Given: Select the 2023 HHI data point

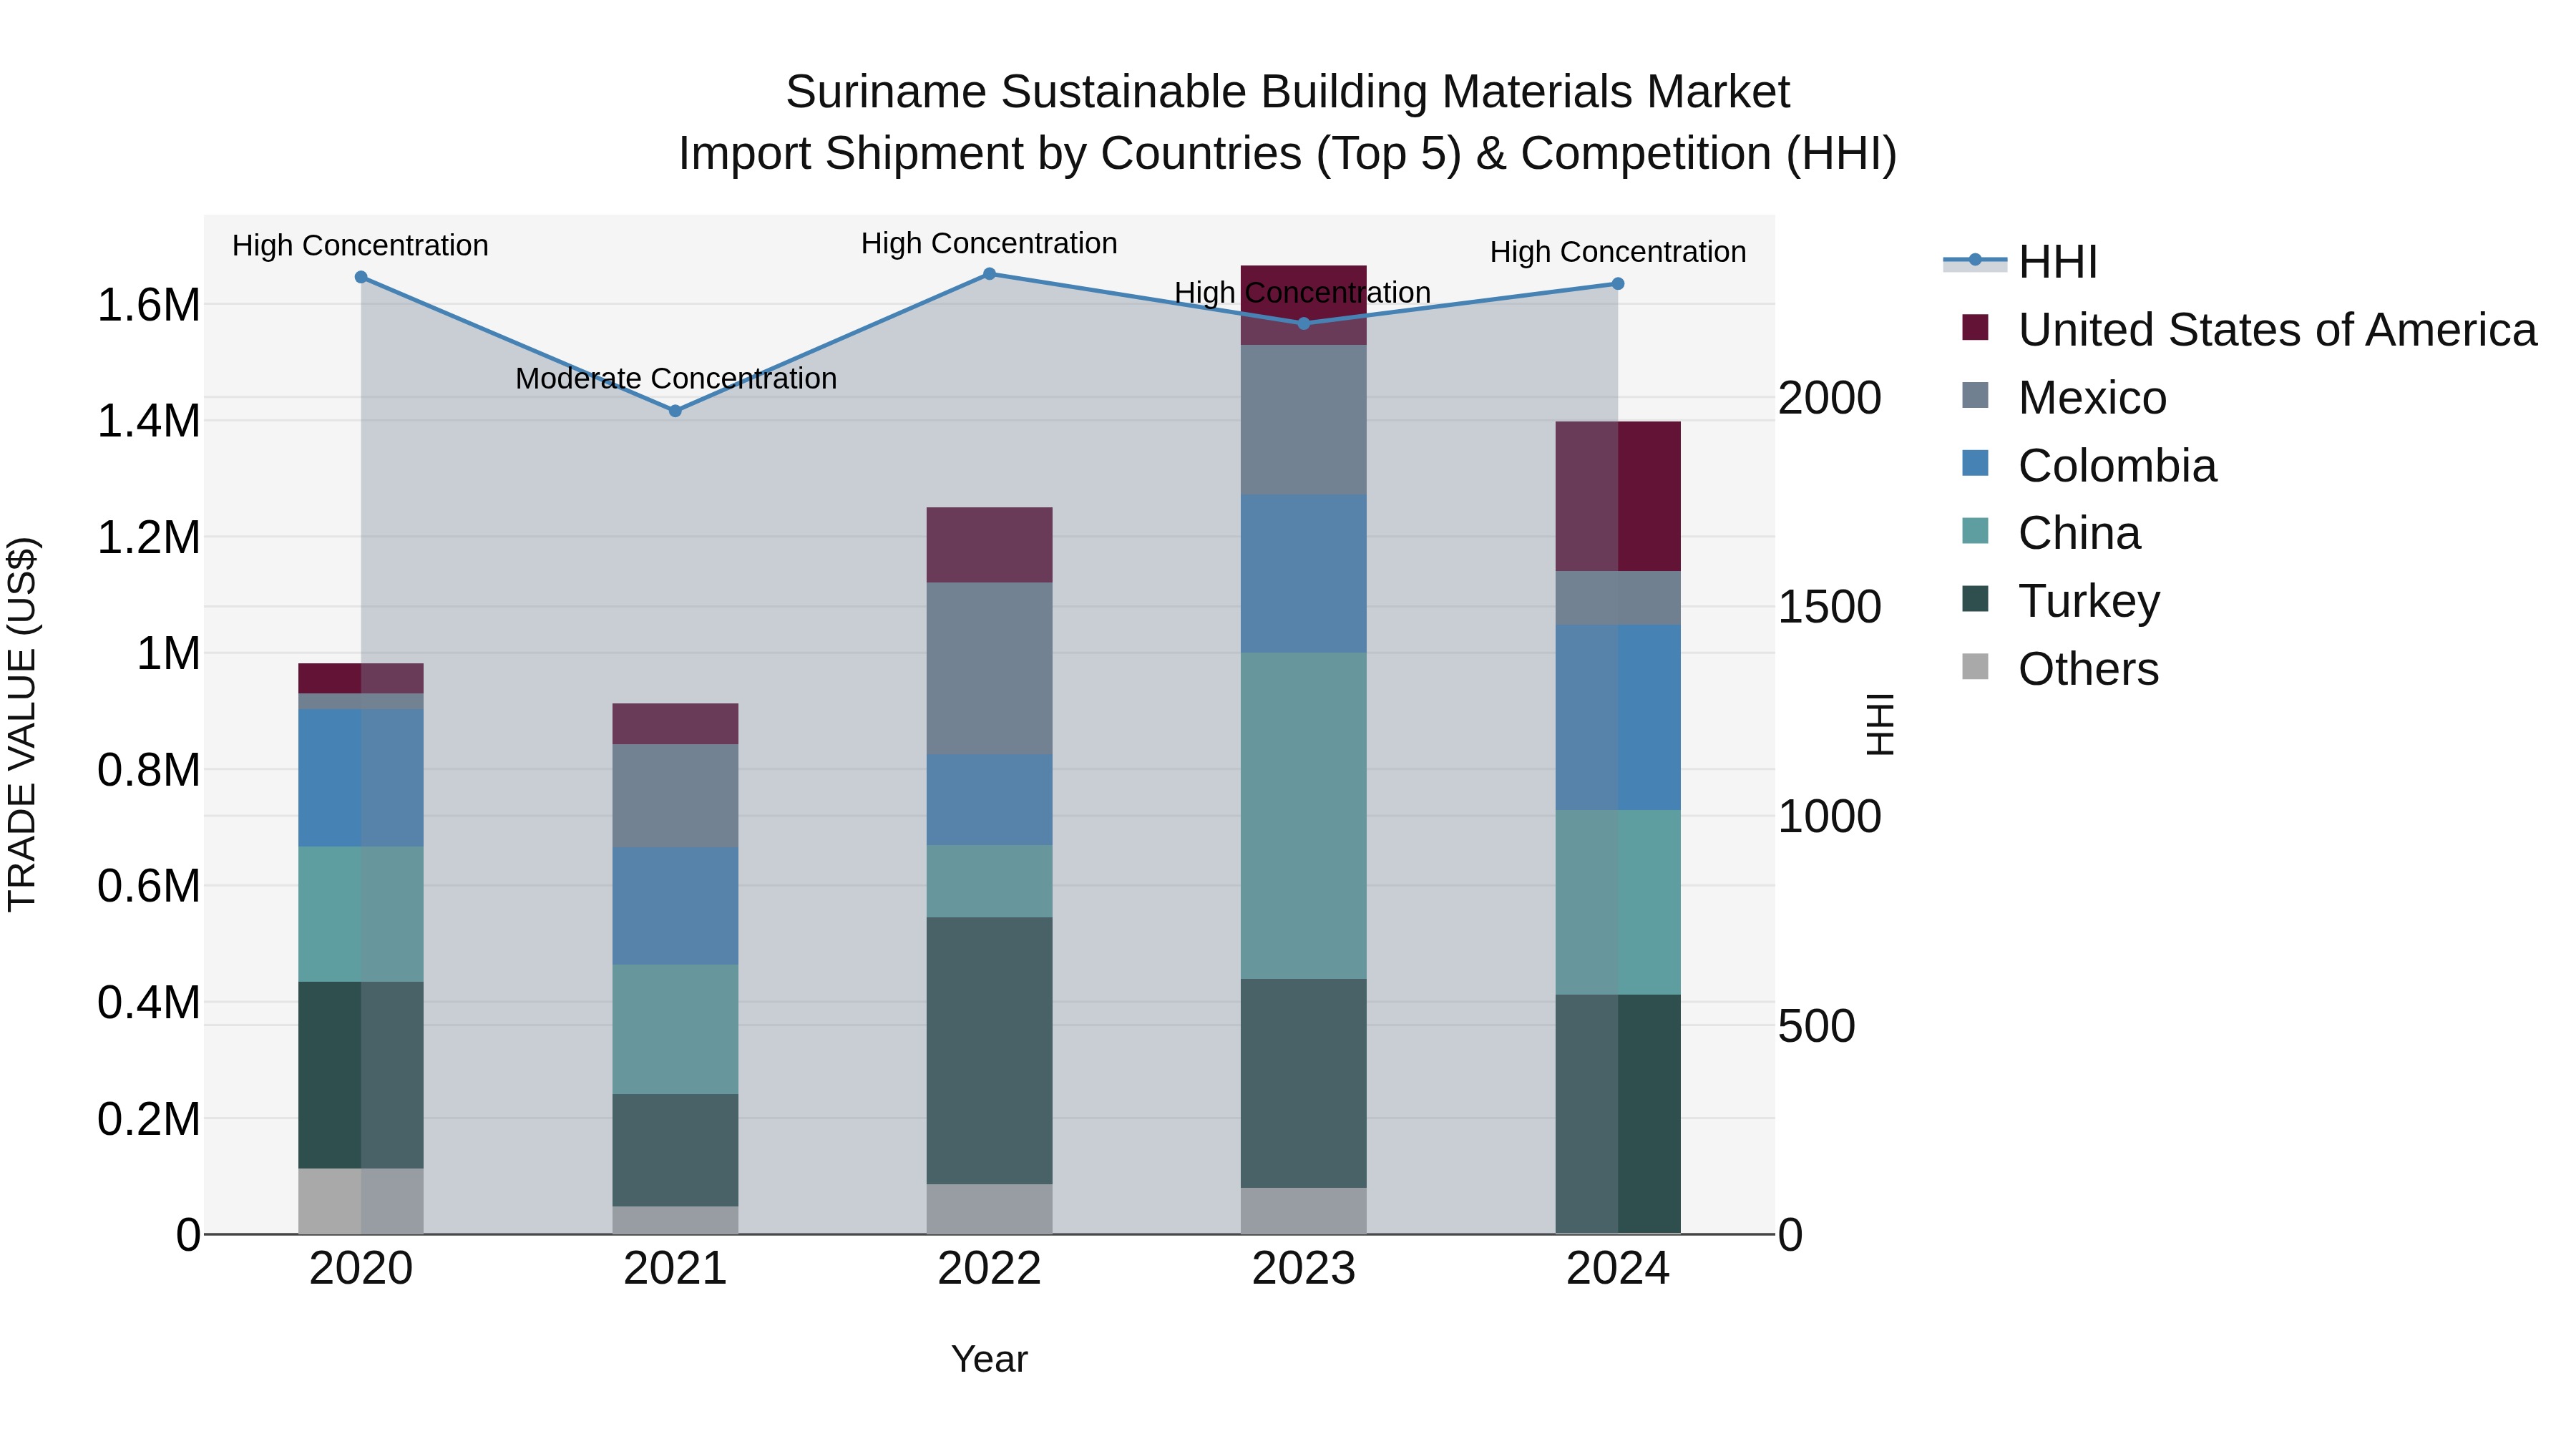Looking at the screenshot, I should pyautogui.click(x=1303, y=324).
